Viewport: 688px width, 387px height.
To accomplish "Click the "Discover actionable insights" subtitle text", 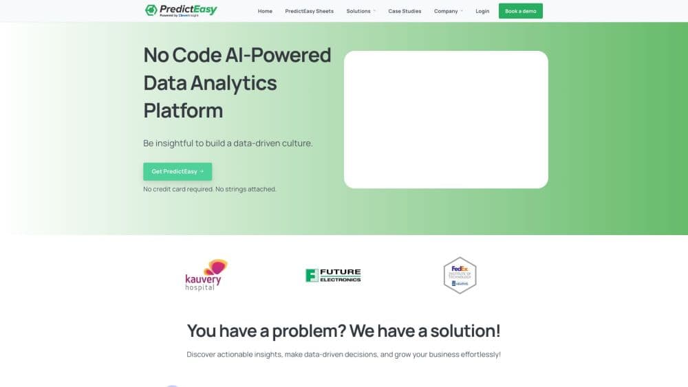I will (x=344, y=355).
